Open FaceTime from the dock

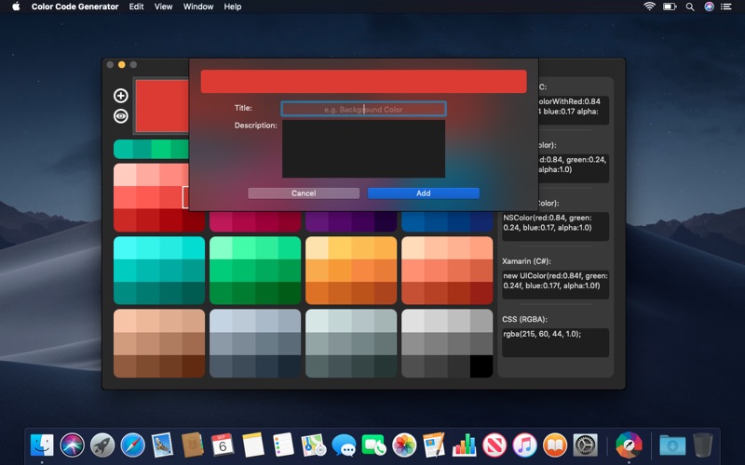(374, 445)
